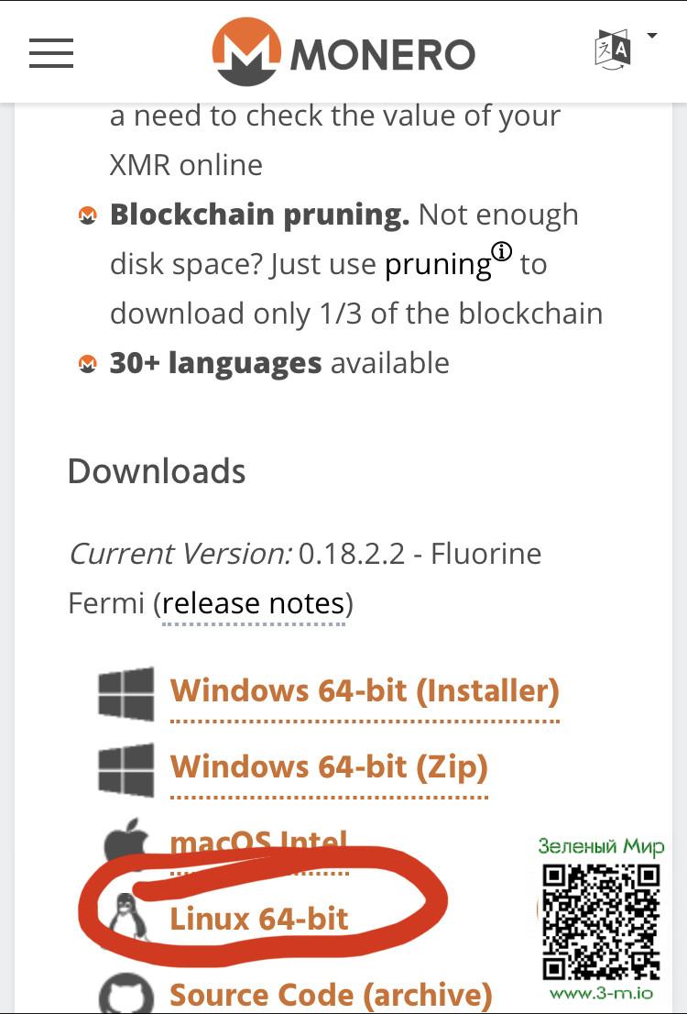Click the info icon beside pruning

pyautogui.click(x=501, y=252)
